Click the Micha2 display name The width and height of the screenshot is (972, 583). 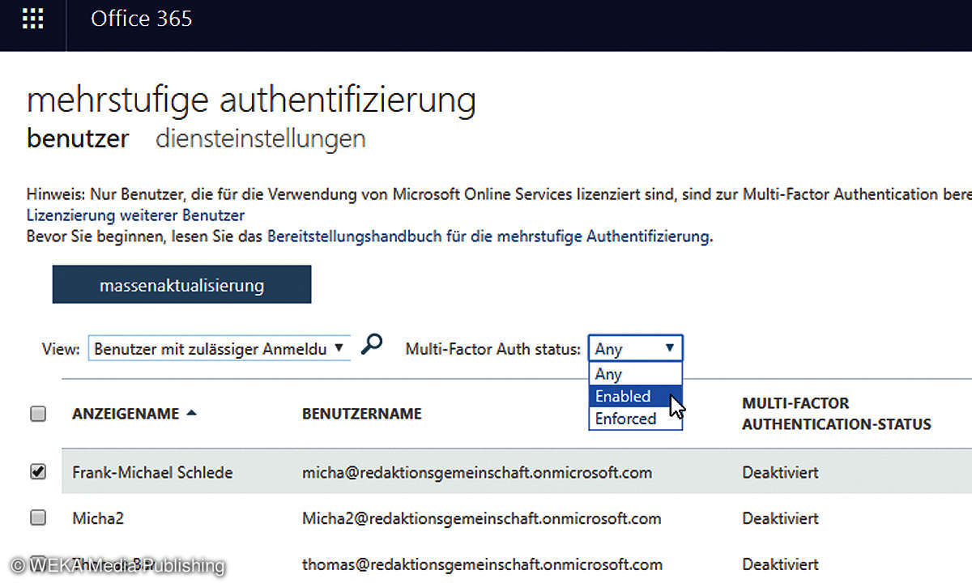(98, 518)
